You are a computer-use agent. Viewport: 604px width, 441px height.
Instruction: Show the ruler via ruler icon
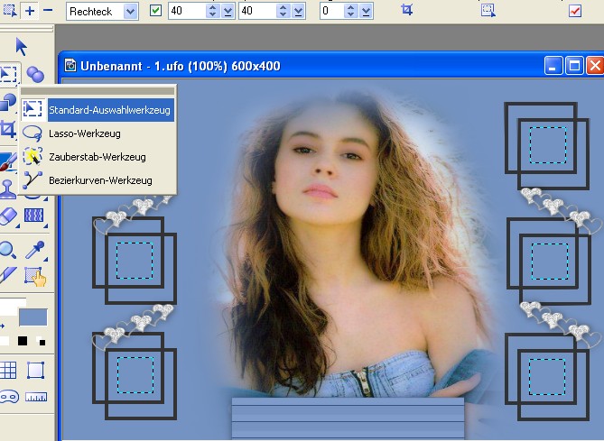coord(36,397)
